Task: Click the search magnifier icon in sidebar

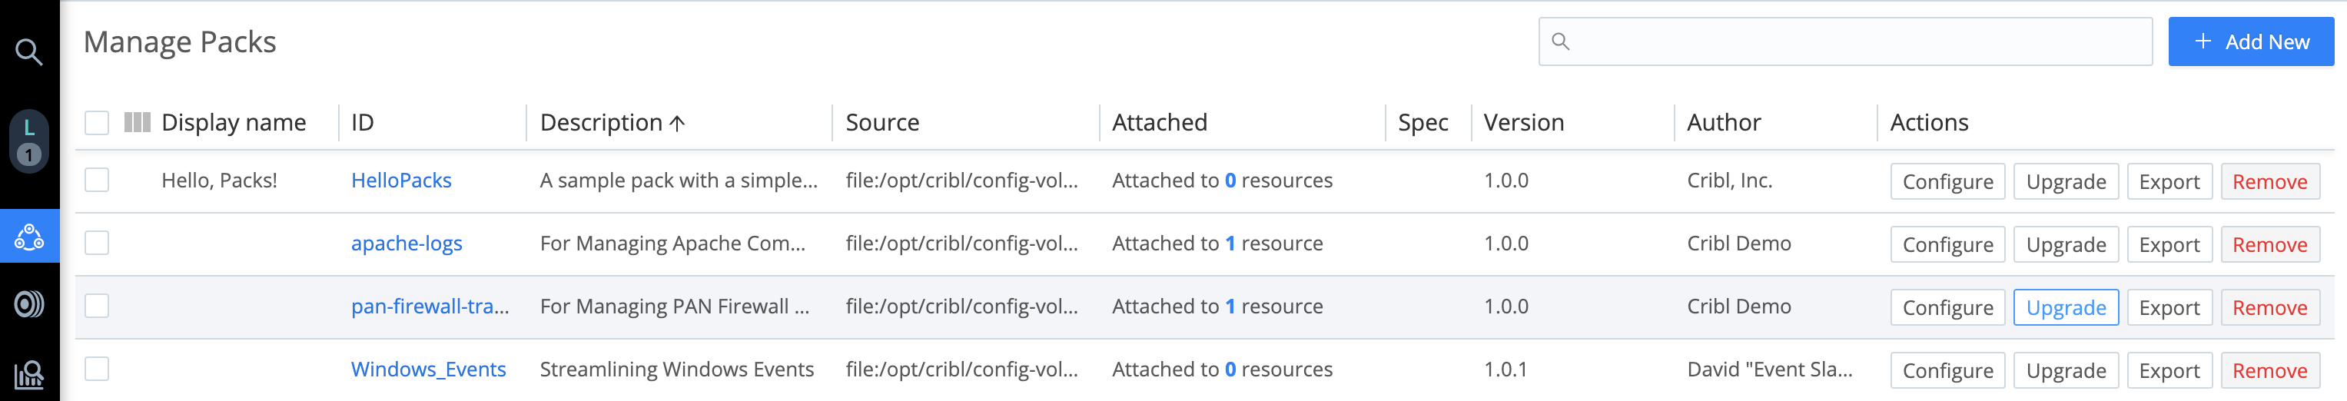Action: [x=29, y=52]
